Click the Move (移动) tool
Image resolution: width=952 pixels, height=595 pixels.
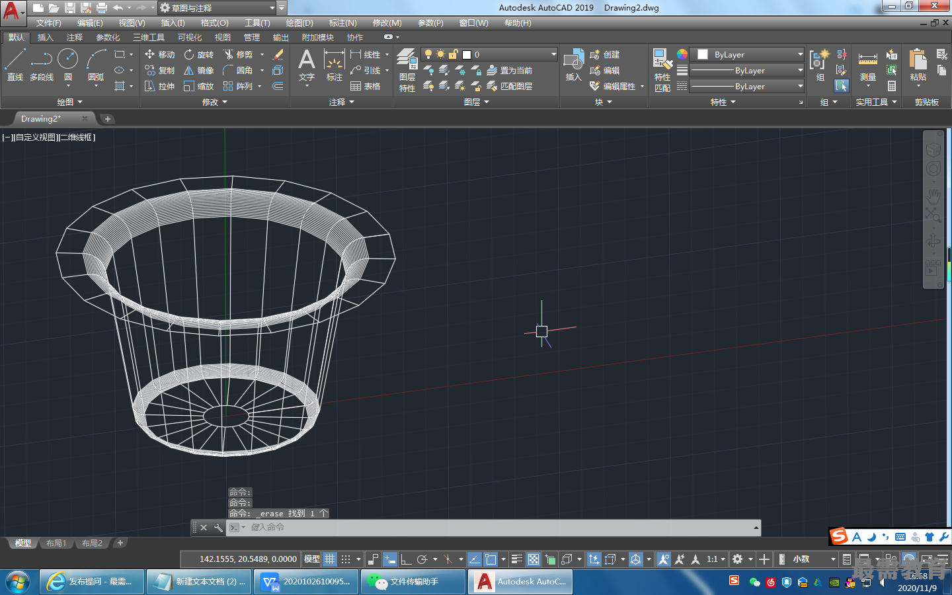(x=159, y=54)
